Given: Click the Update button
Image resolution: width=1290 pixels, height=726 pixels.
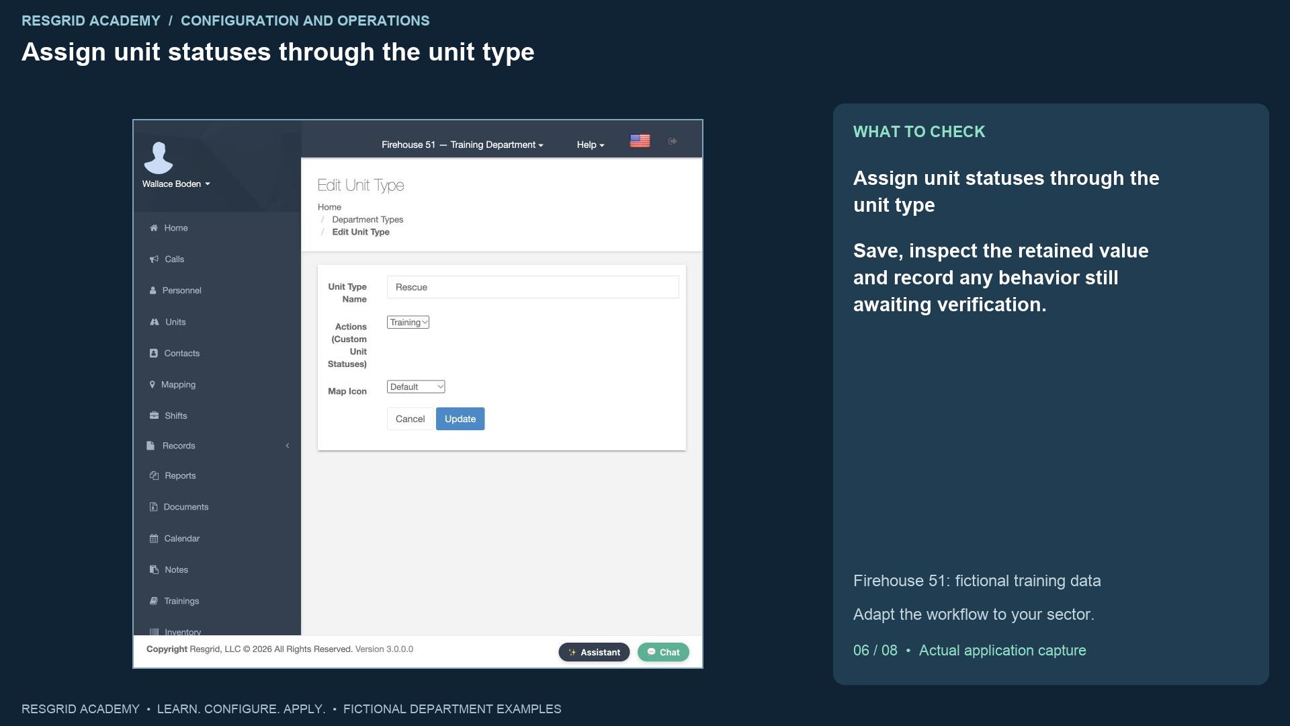Looking at the screenshot, I should (x=460, y=419).
